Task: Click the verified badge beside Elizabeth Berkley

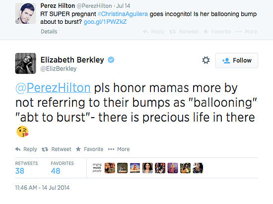Action: (111, 60)
